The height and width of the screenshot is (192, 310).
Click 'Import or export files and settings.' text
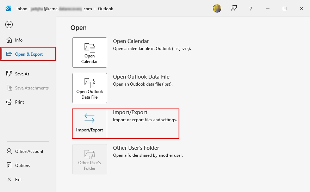(x=145, y=120)
